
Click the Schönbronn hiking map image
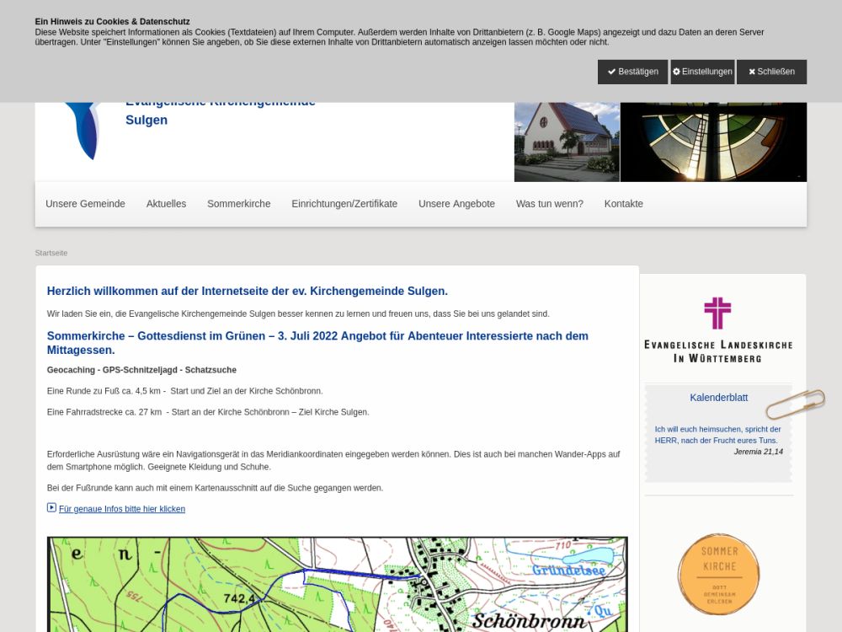coord(337,584)
